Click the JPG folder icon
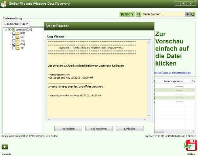 18,41
